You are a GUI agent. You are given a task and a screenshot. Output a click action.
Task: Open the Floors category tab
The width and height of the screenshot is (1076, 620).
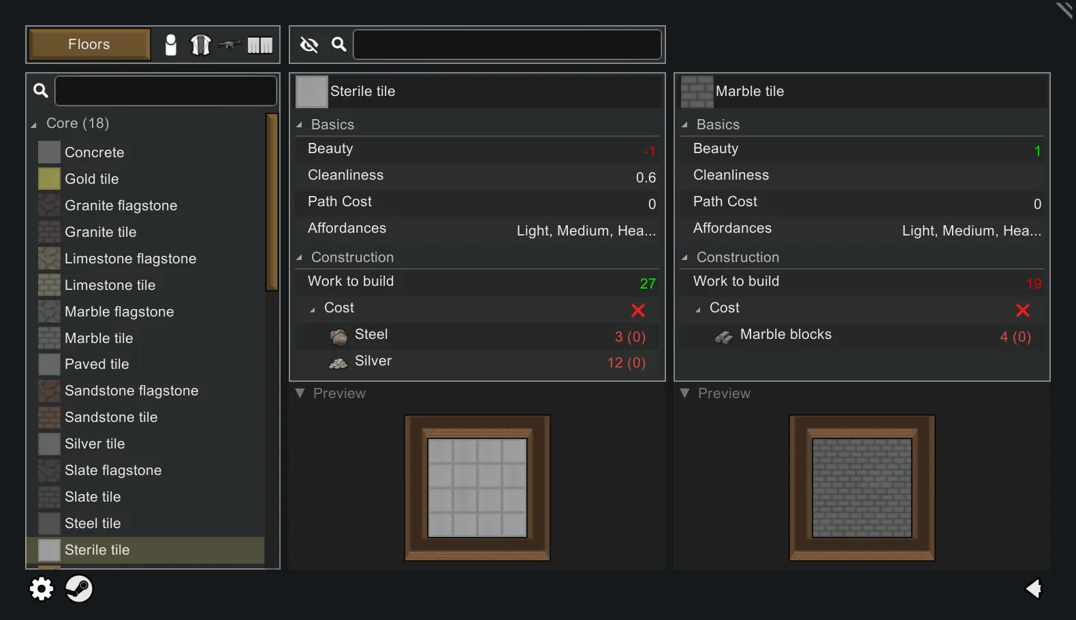click(x=89, y=45)
